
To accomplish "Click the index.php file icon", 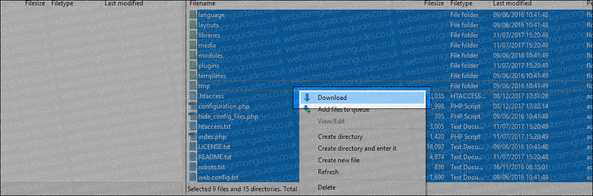I will pos(193,137).
